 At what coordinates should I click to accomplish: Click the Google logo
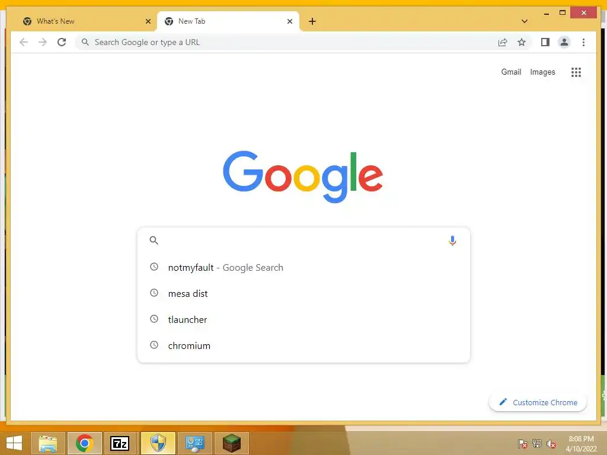point(303,177)
